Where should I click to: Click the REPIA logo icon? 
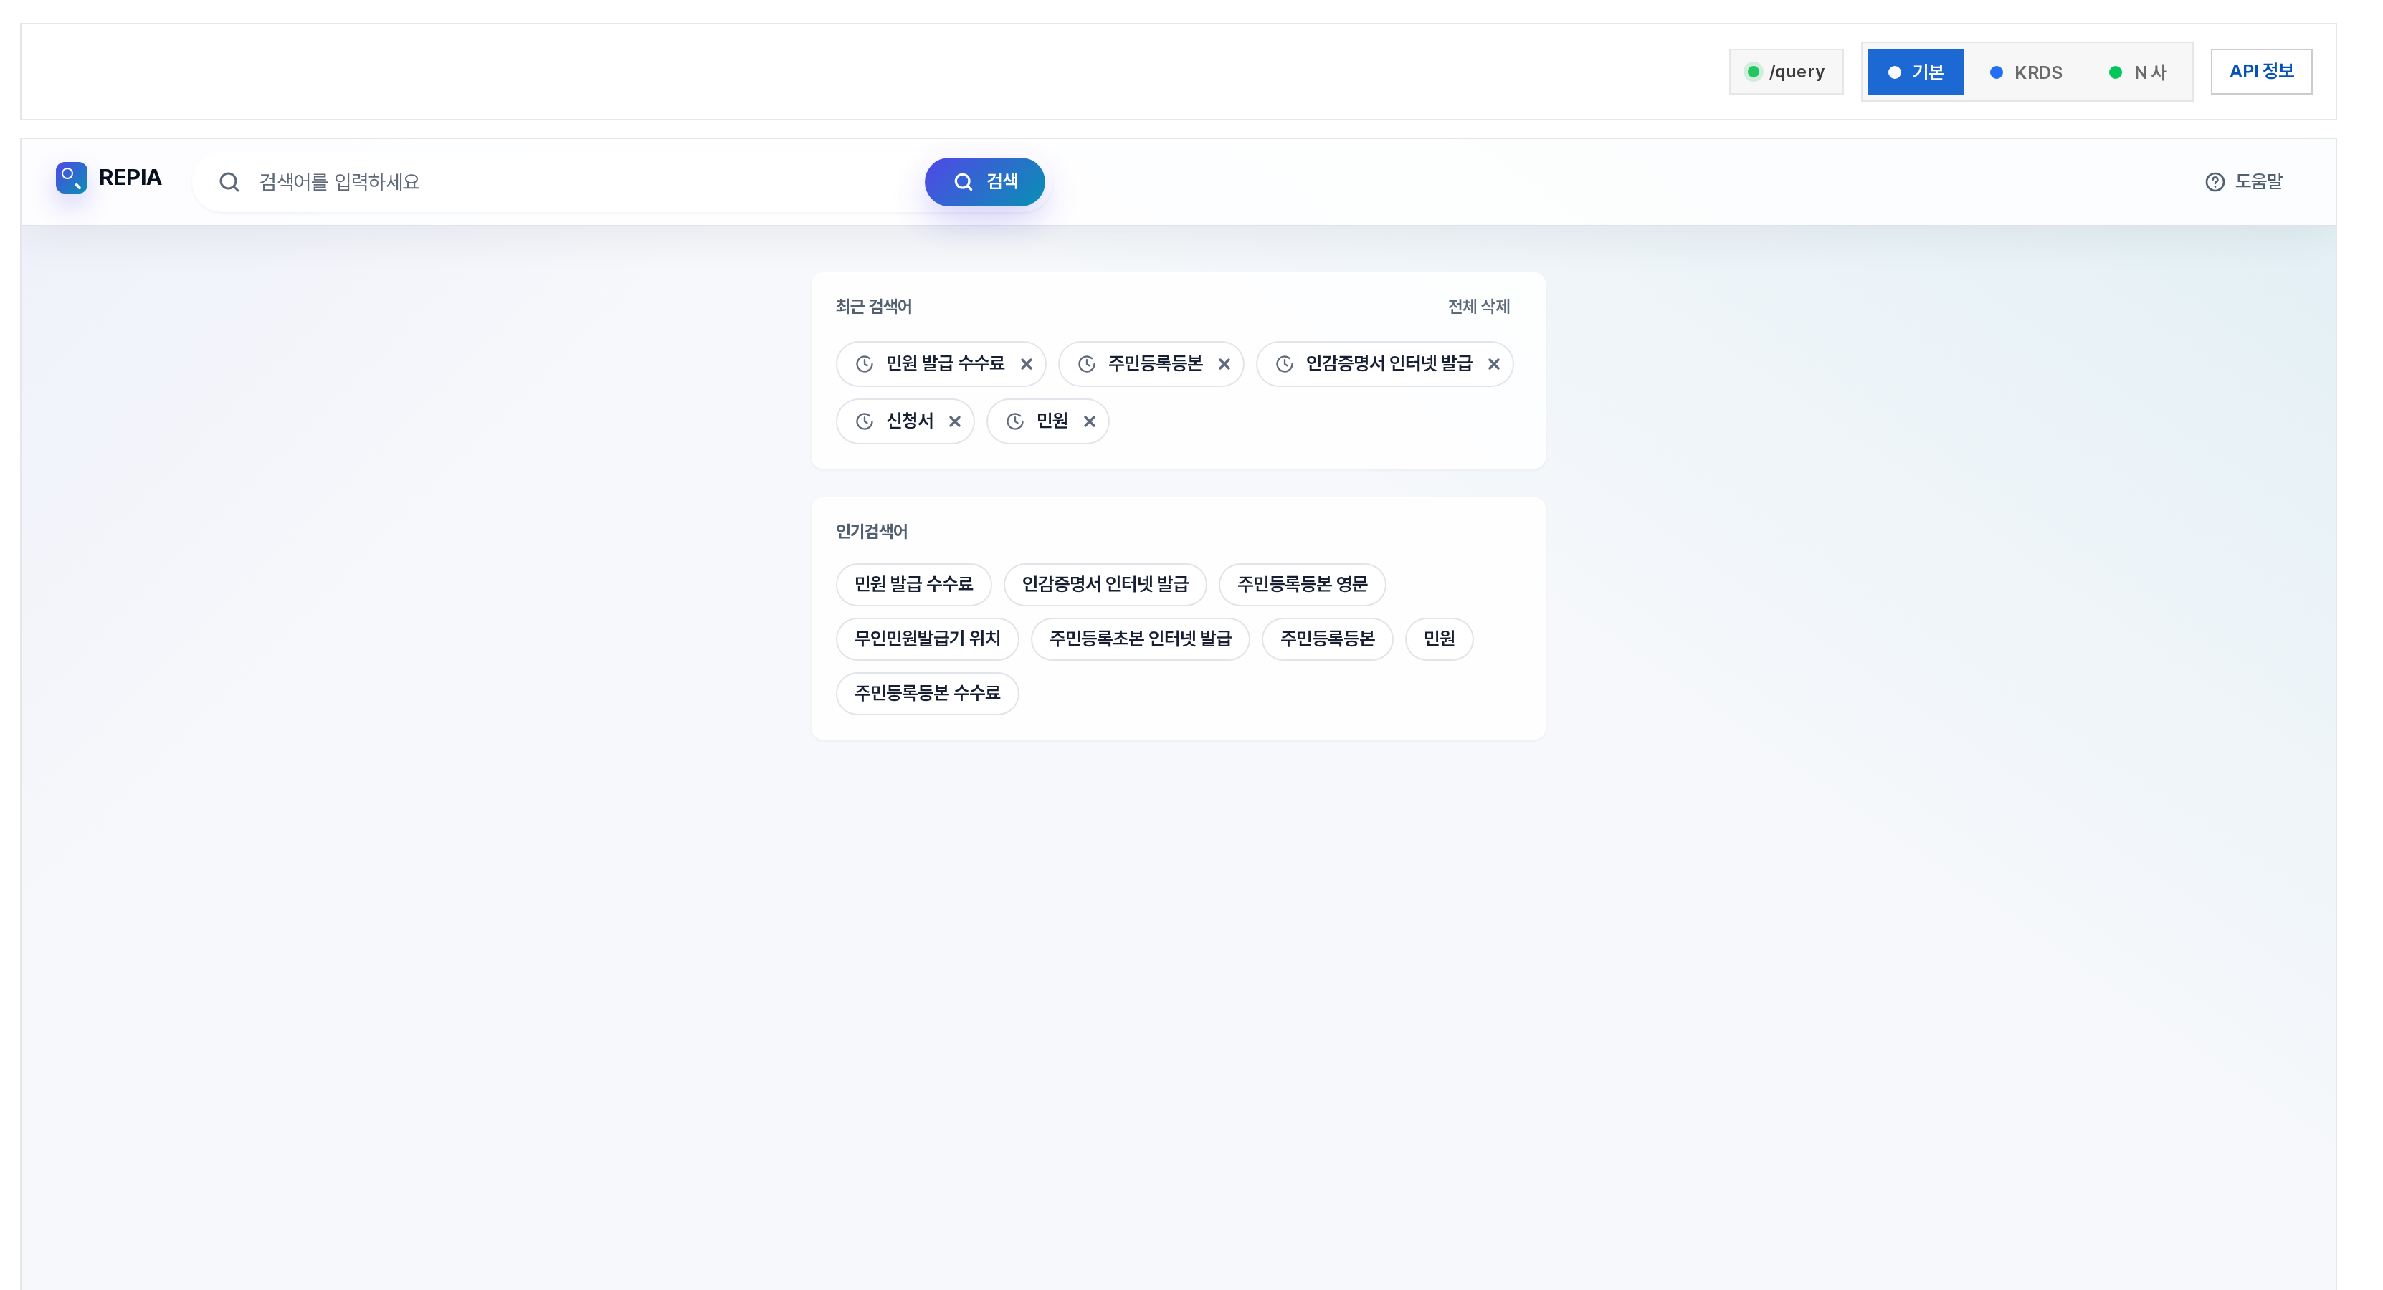point(71,178)
